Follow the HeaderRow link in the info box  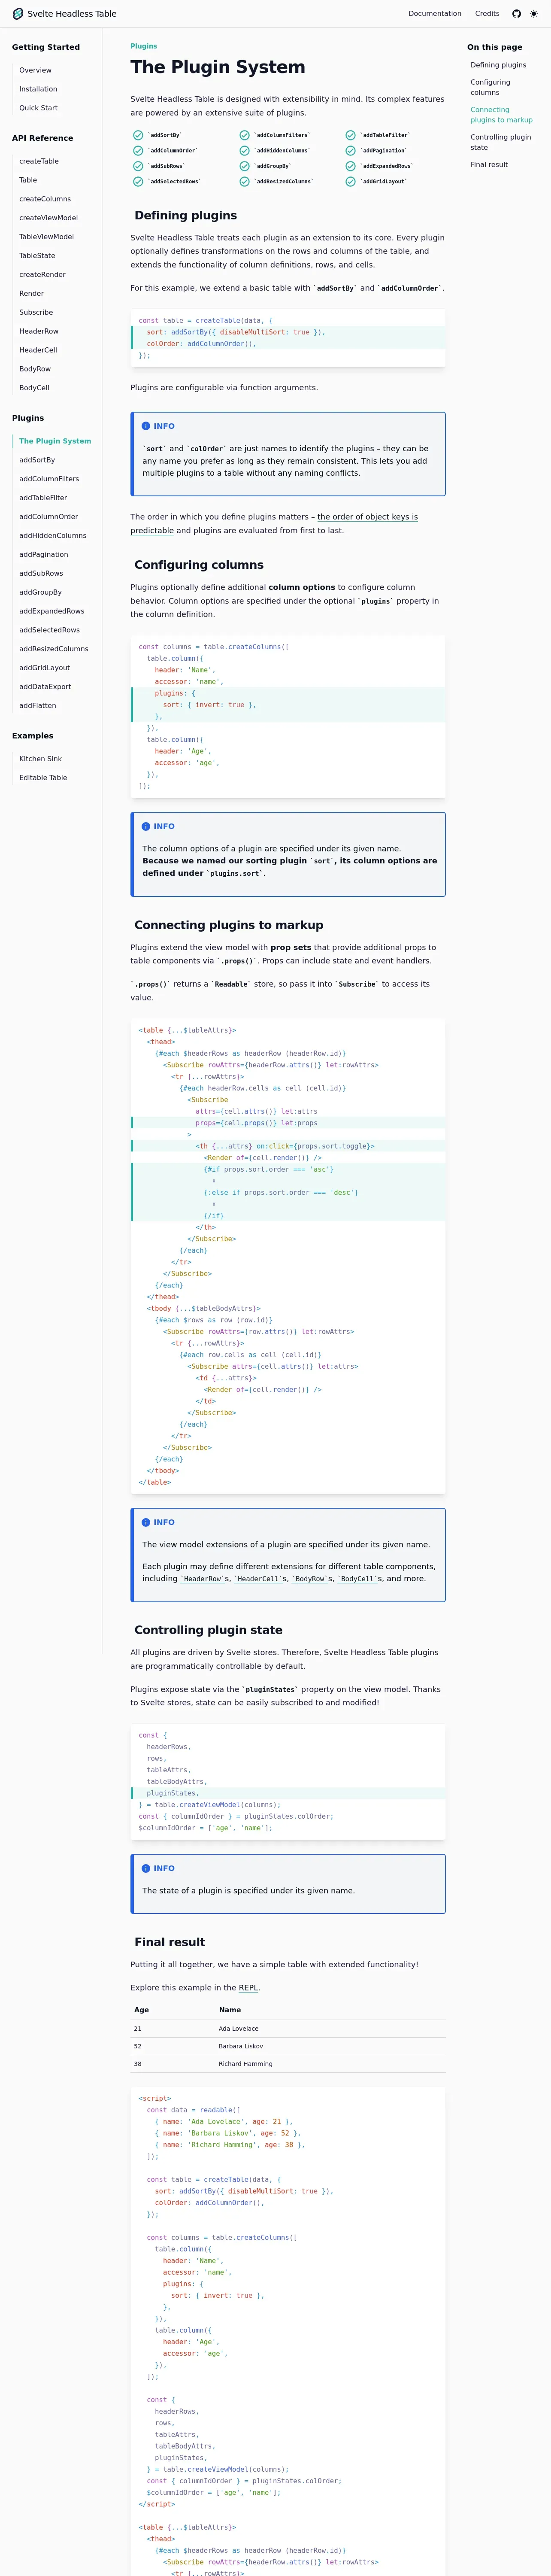pos(203,1579)
